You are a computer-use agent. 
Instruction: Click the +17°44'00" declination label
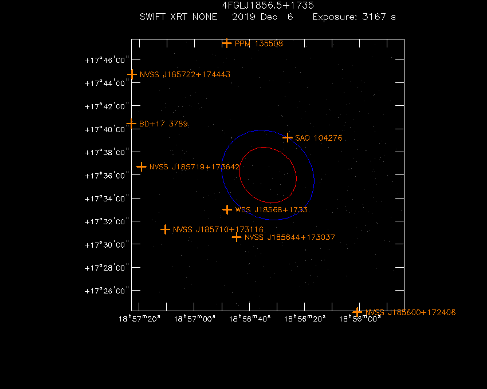(107, 84)
